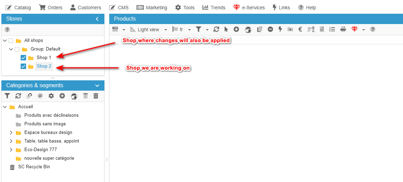Click the dark striped trash bin icon in Categories toolbar
This screenshot has height=182, width=403.
tap(96, 96)
